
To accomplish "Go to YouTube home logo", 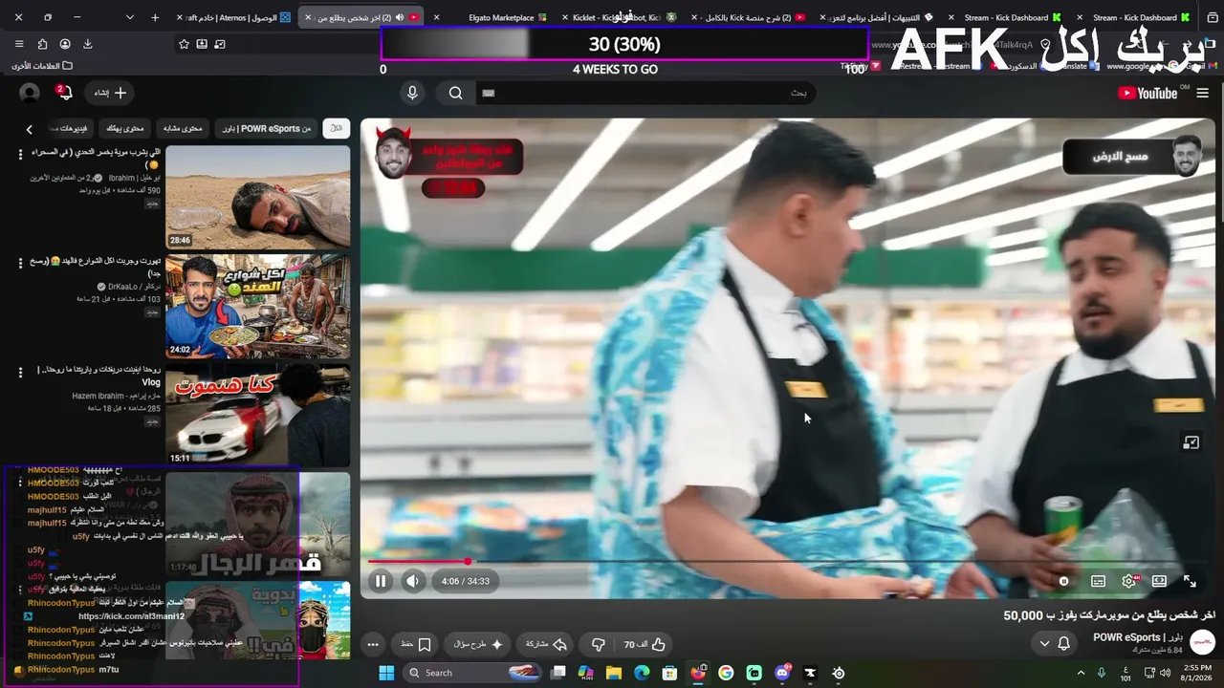I will click(1147, 93).
